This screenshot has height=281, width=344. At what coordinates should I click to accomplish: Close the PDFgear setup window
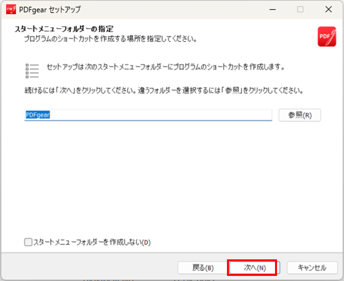pos(328,9)
